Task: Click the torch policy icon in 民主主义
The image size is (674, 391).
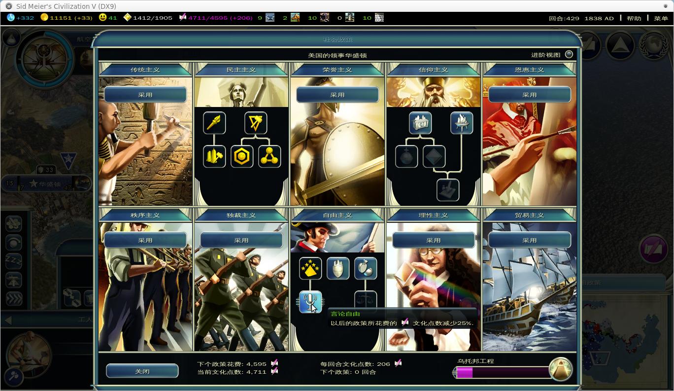Action: (x=214, y=123)
